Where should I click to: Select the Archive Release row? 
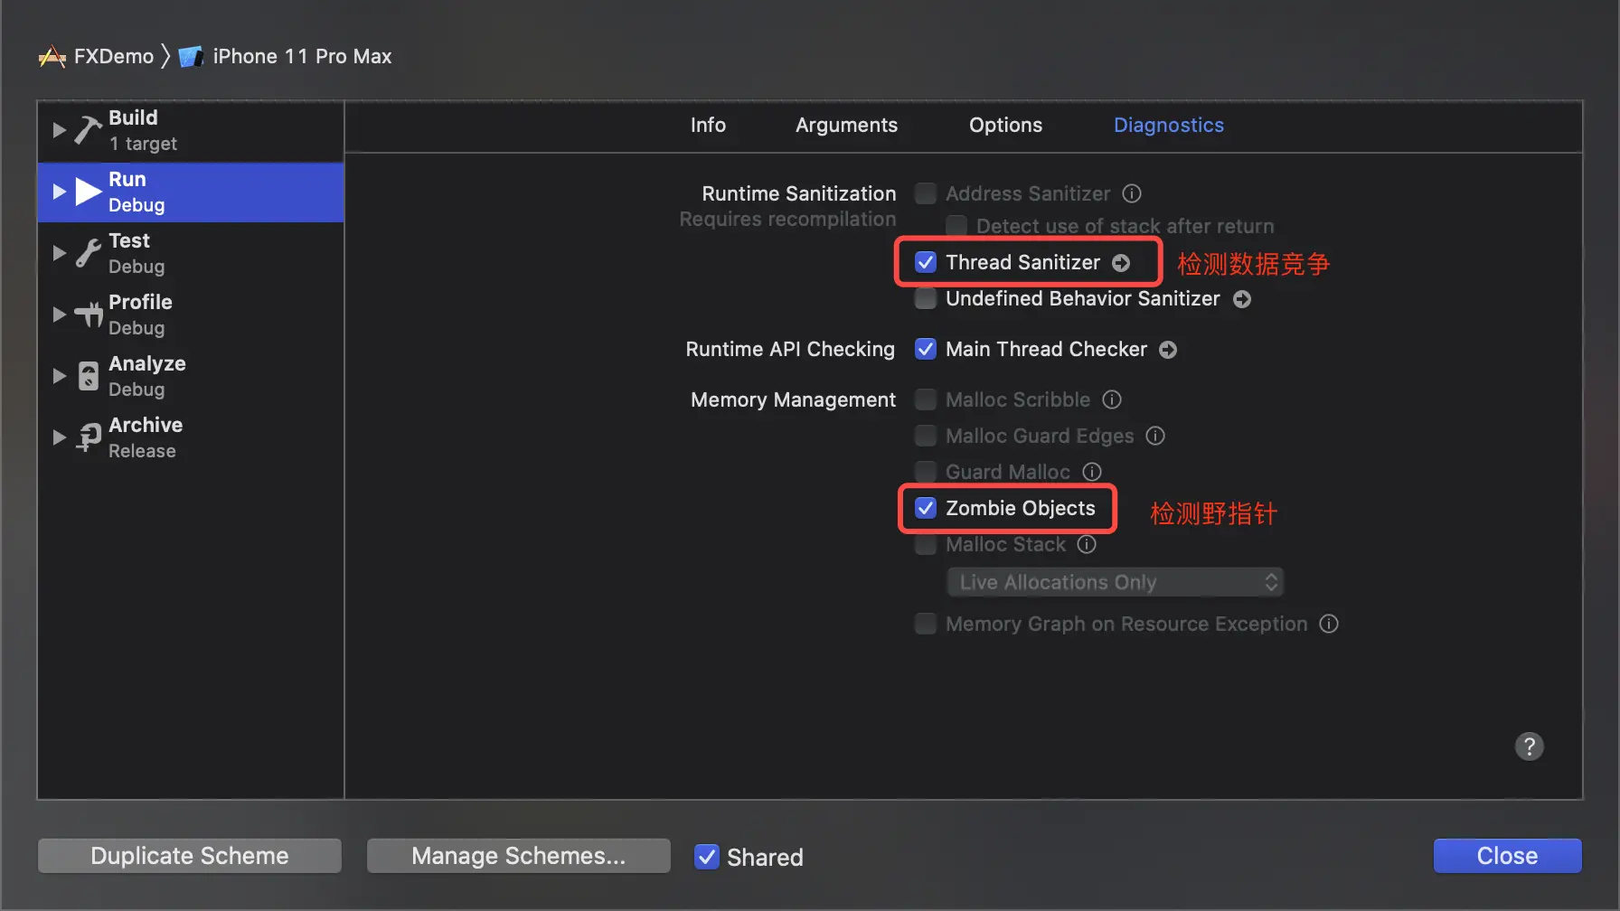(x=191, y=438)
